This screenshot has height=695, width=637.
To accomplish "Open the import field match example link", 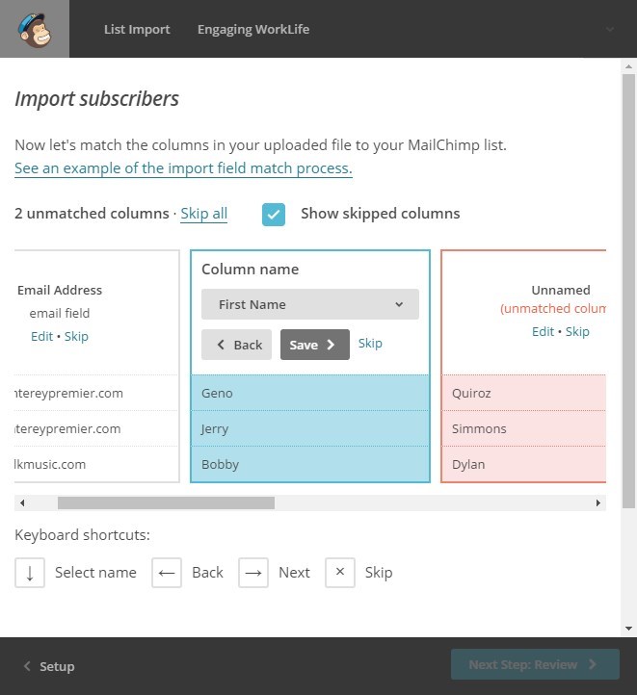I will 183,168.
